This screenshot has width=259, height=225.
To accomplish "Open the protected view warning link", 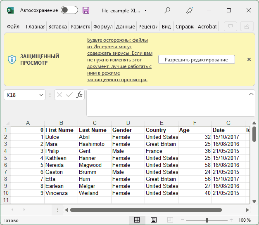I will [x=120, y=60].
